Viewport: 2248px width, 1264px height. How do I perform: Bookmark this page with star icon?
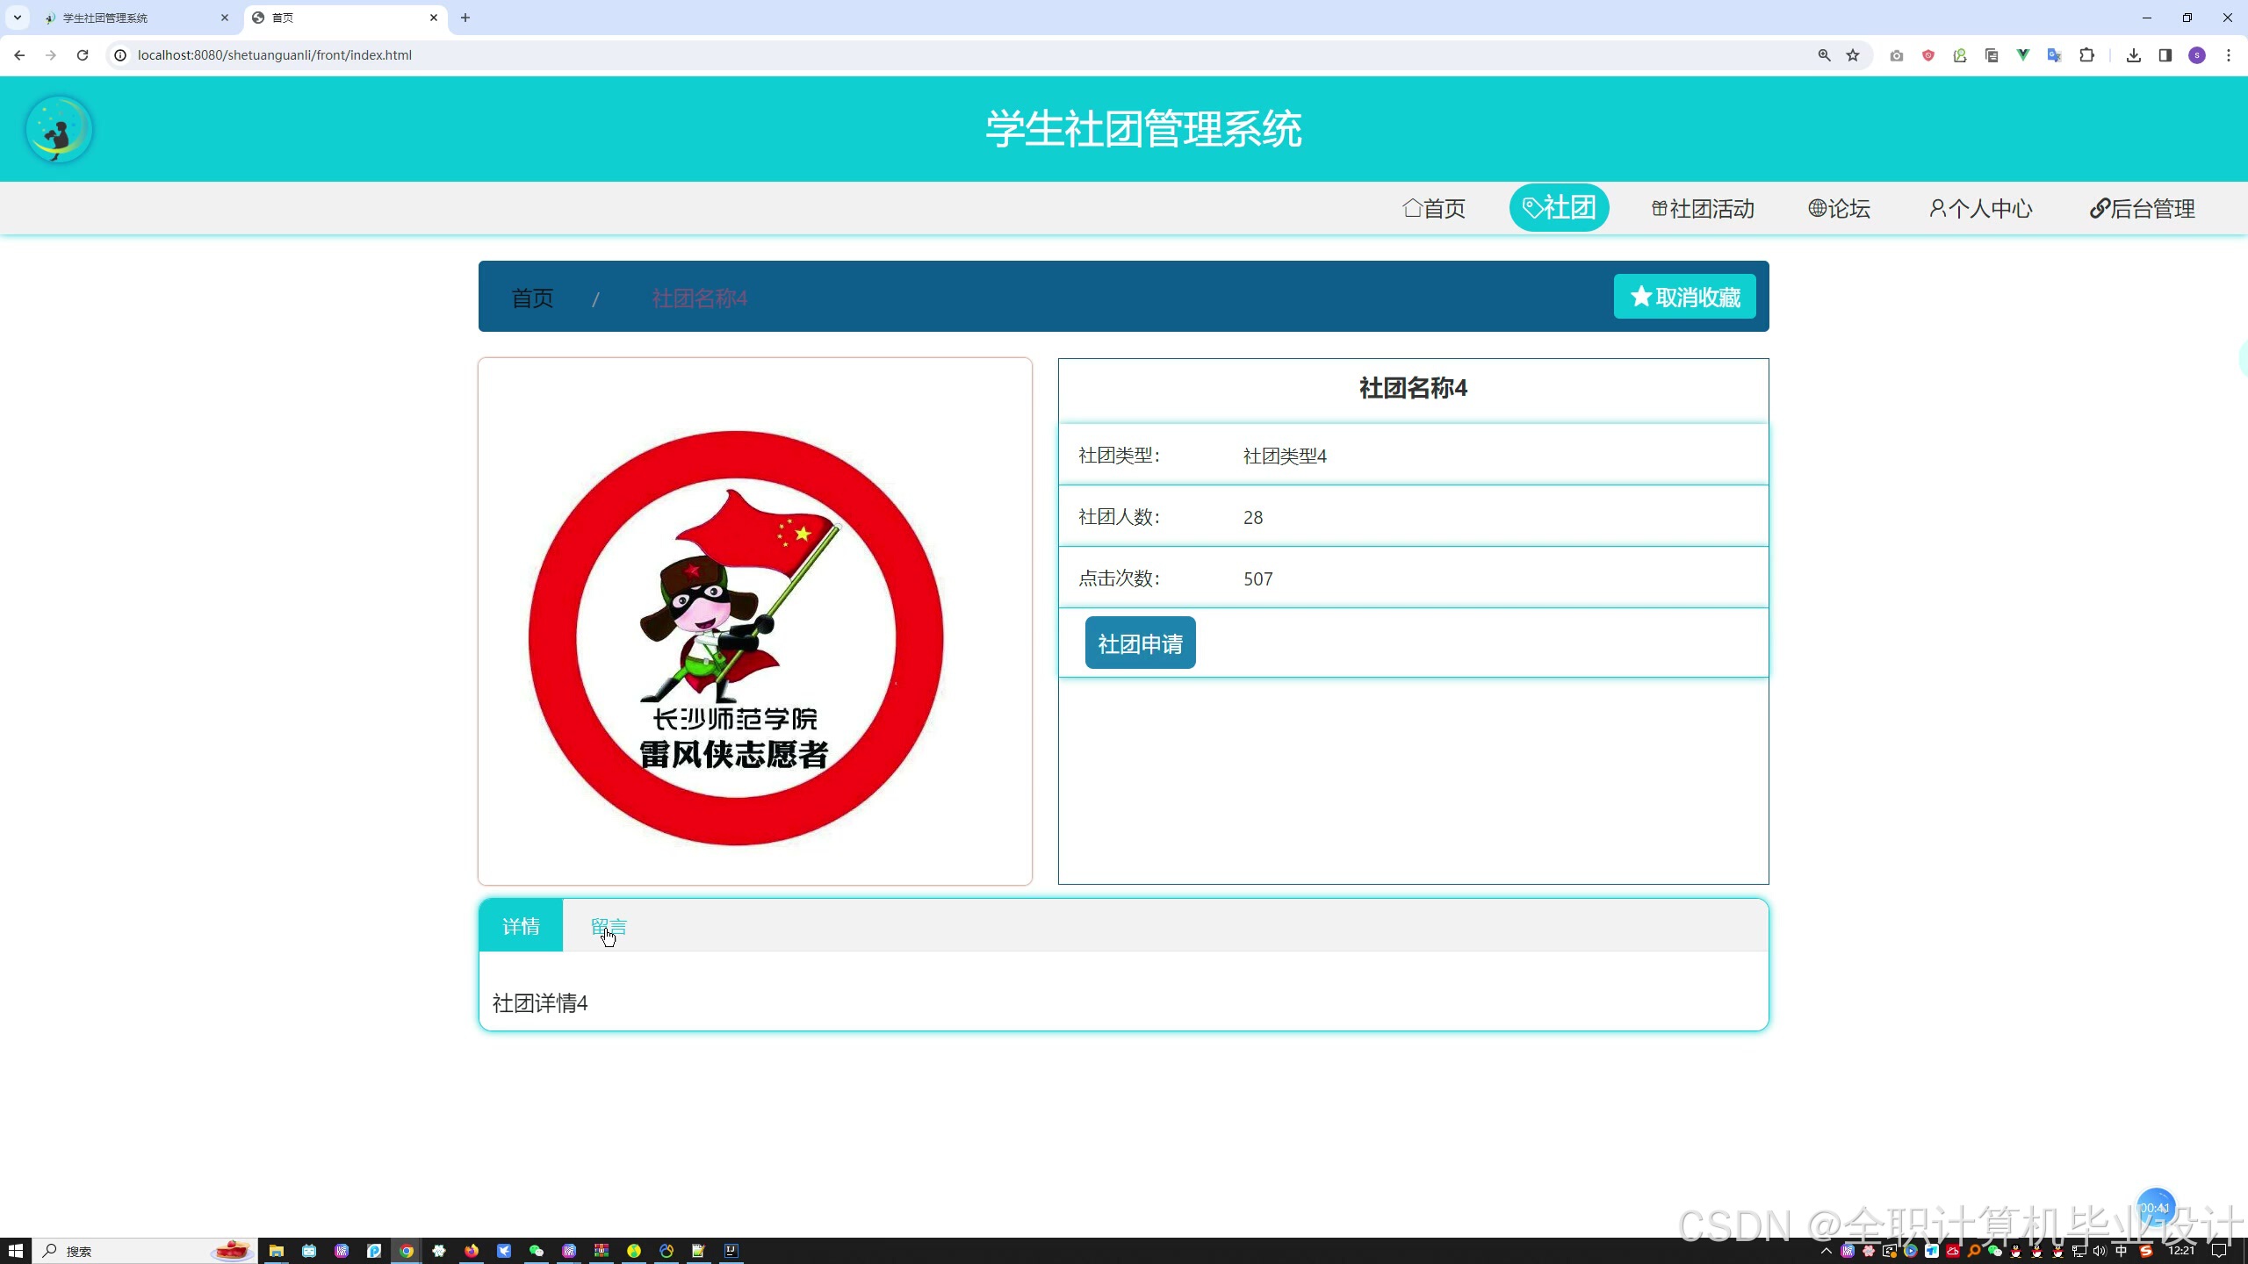1853,55
